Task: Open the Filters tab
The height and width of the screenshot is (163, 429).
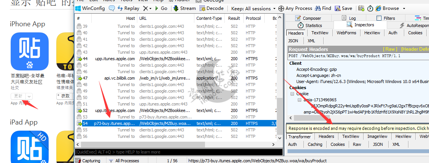Action: 386,18
